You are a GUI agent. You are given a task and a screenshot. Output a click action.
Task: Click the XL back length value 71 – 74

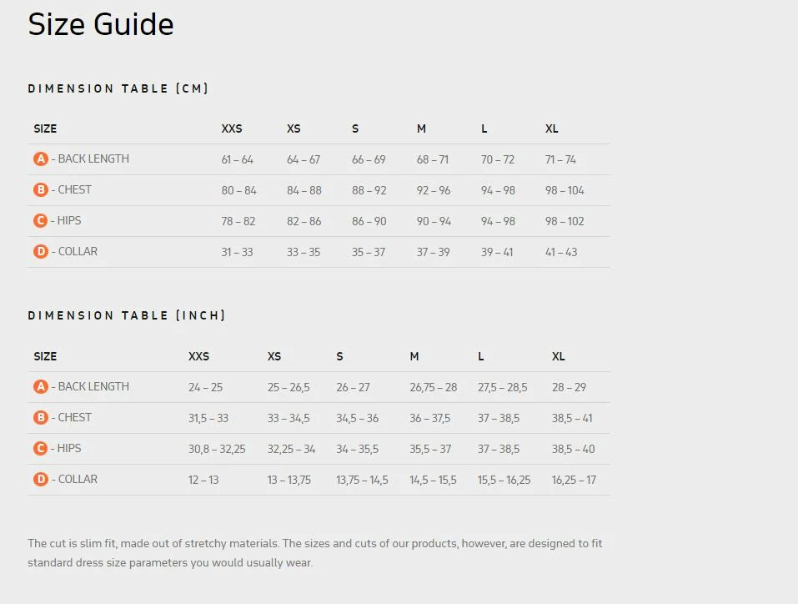pos(560,159)
